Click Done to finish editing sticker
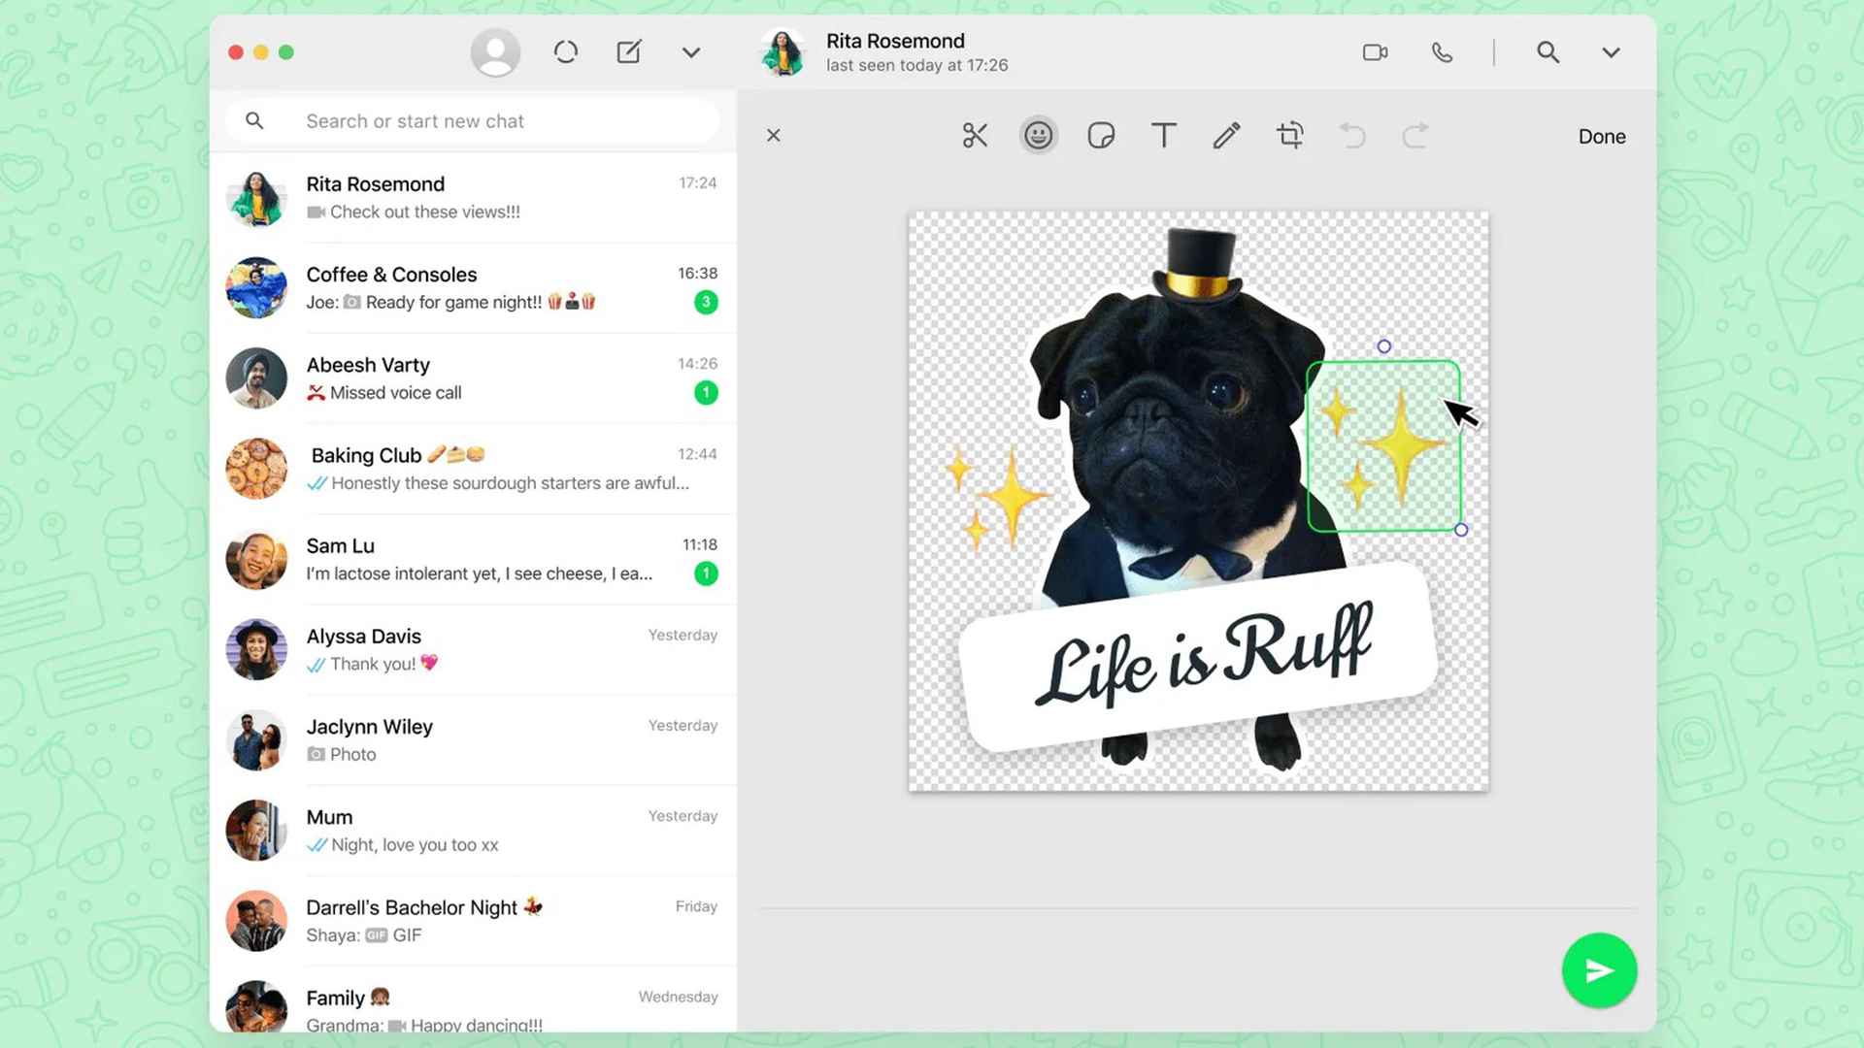Image resolution: width=1864 pixels, height=1048 pixels. pyautogui.click(x=1603, y=136)
